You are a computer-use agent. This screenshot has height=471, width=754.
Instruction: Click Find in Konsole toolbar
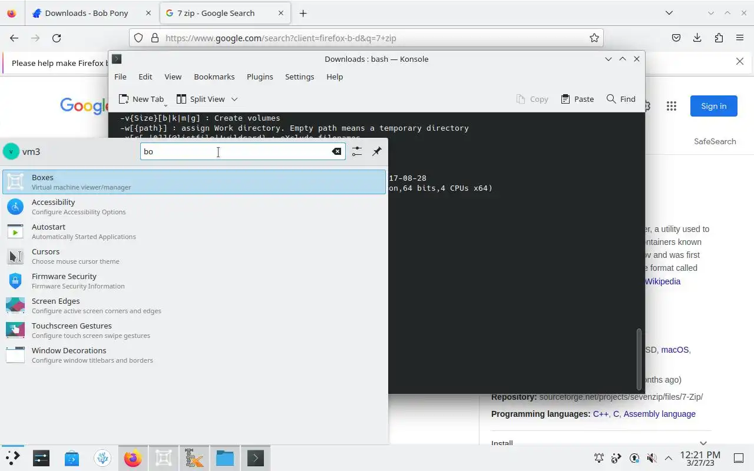621,99
